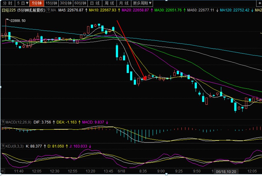
Task: Switch to the 日线 daily chart tab
Action: point(95,3)
